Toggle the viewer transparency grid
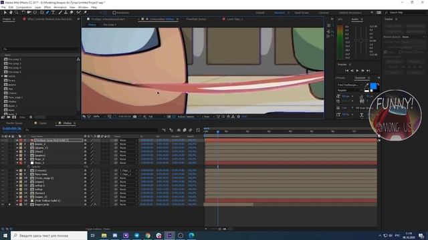Viewport: 428px width, 240px height. [174, 117]
